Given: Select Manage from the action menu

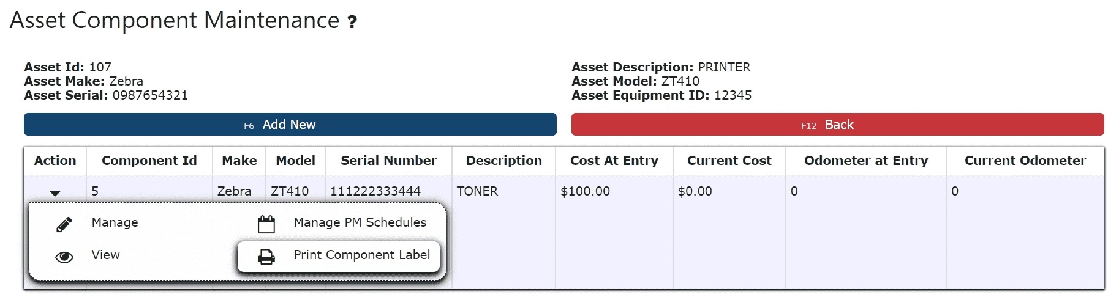Looking at the screenshot, I should [115, 222].
